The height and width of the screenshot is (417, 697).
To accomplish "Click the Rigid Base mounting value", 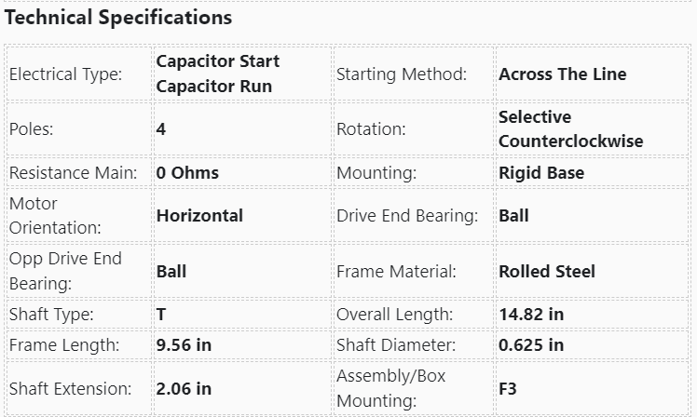I will (541, 173).
